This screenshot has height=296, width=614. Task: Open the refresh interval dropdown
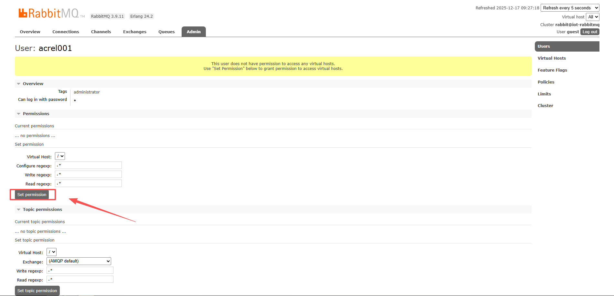[570, 8]
